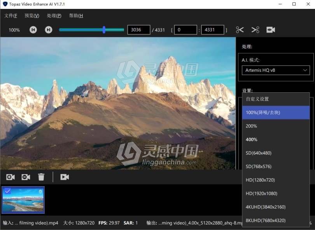Viewport: 315px width, 230px height.
Task: Select the lake video thumbnail
Action: pyautogui.click(x=23, y=200)
